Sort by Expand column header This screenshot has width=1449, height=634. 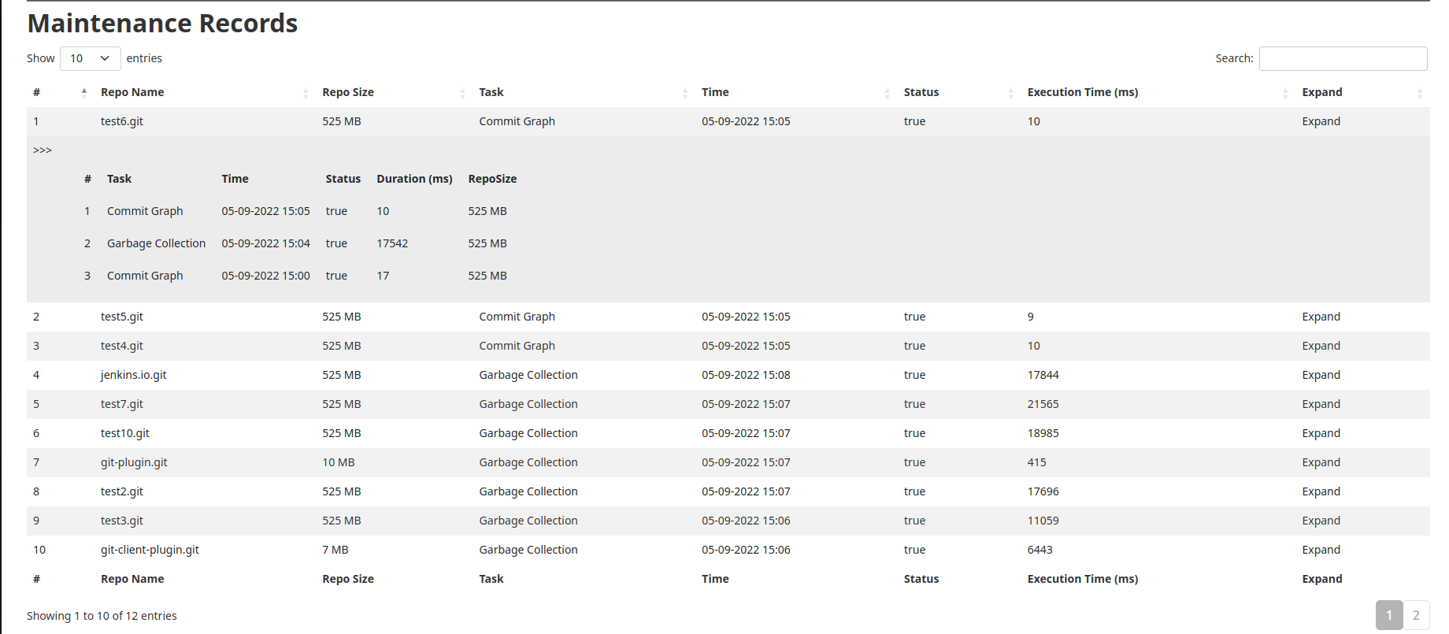tap(1362, 92)
